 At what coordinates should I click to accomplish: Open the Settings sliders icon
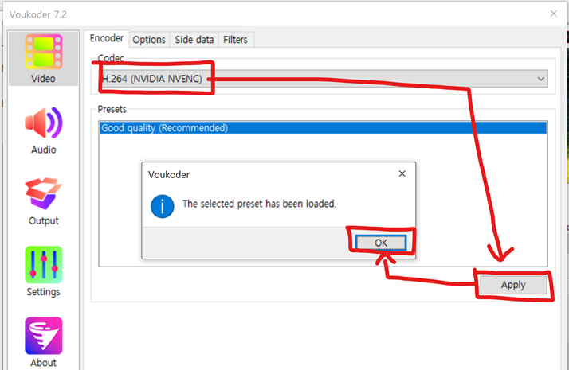44,265
